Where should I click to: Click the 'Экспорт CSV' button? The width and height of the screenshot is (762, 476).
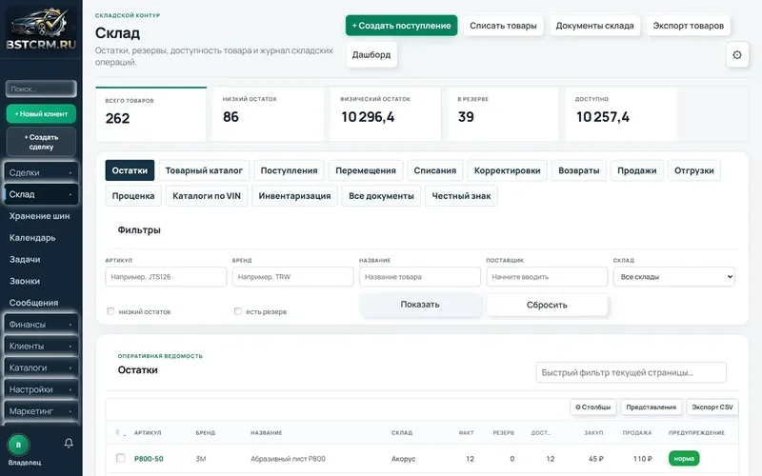[x=712, y=407]
